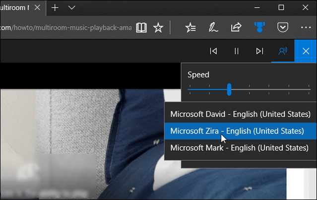Close the read aloud toolbar

[306, 51]
